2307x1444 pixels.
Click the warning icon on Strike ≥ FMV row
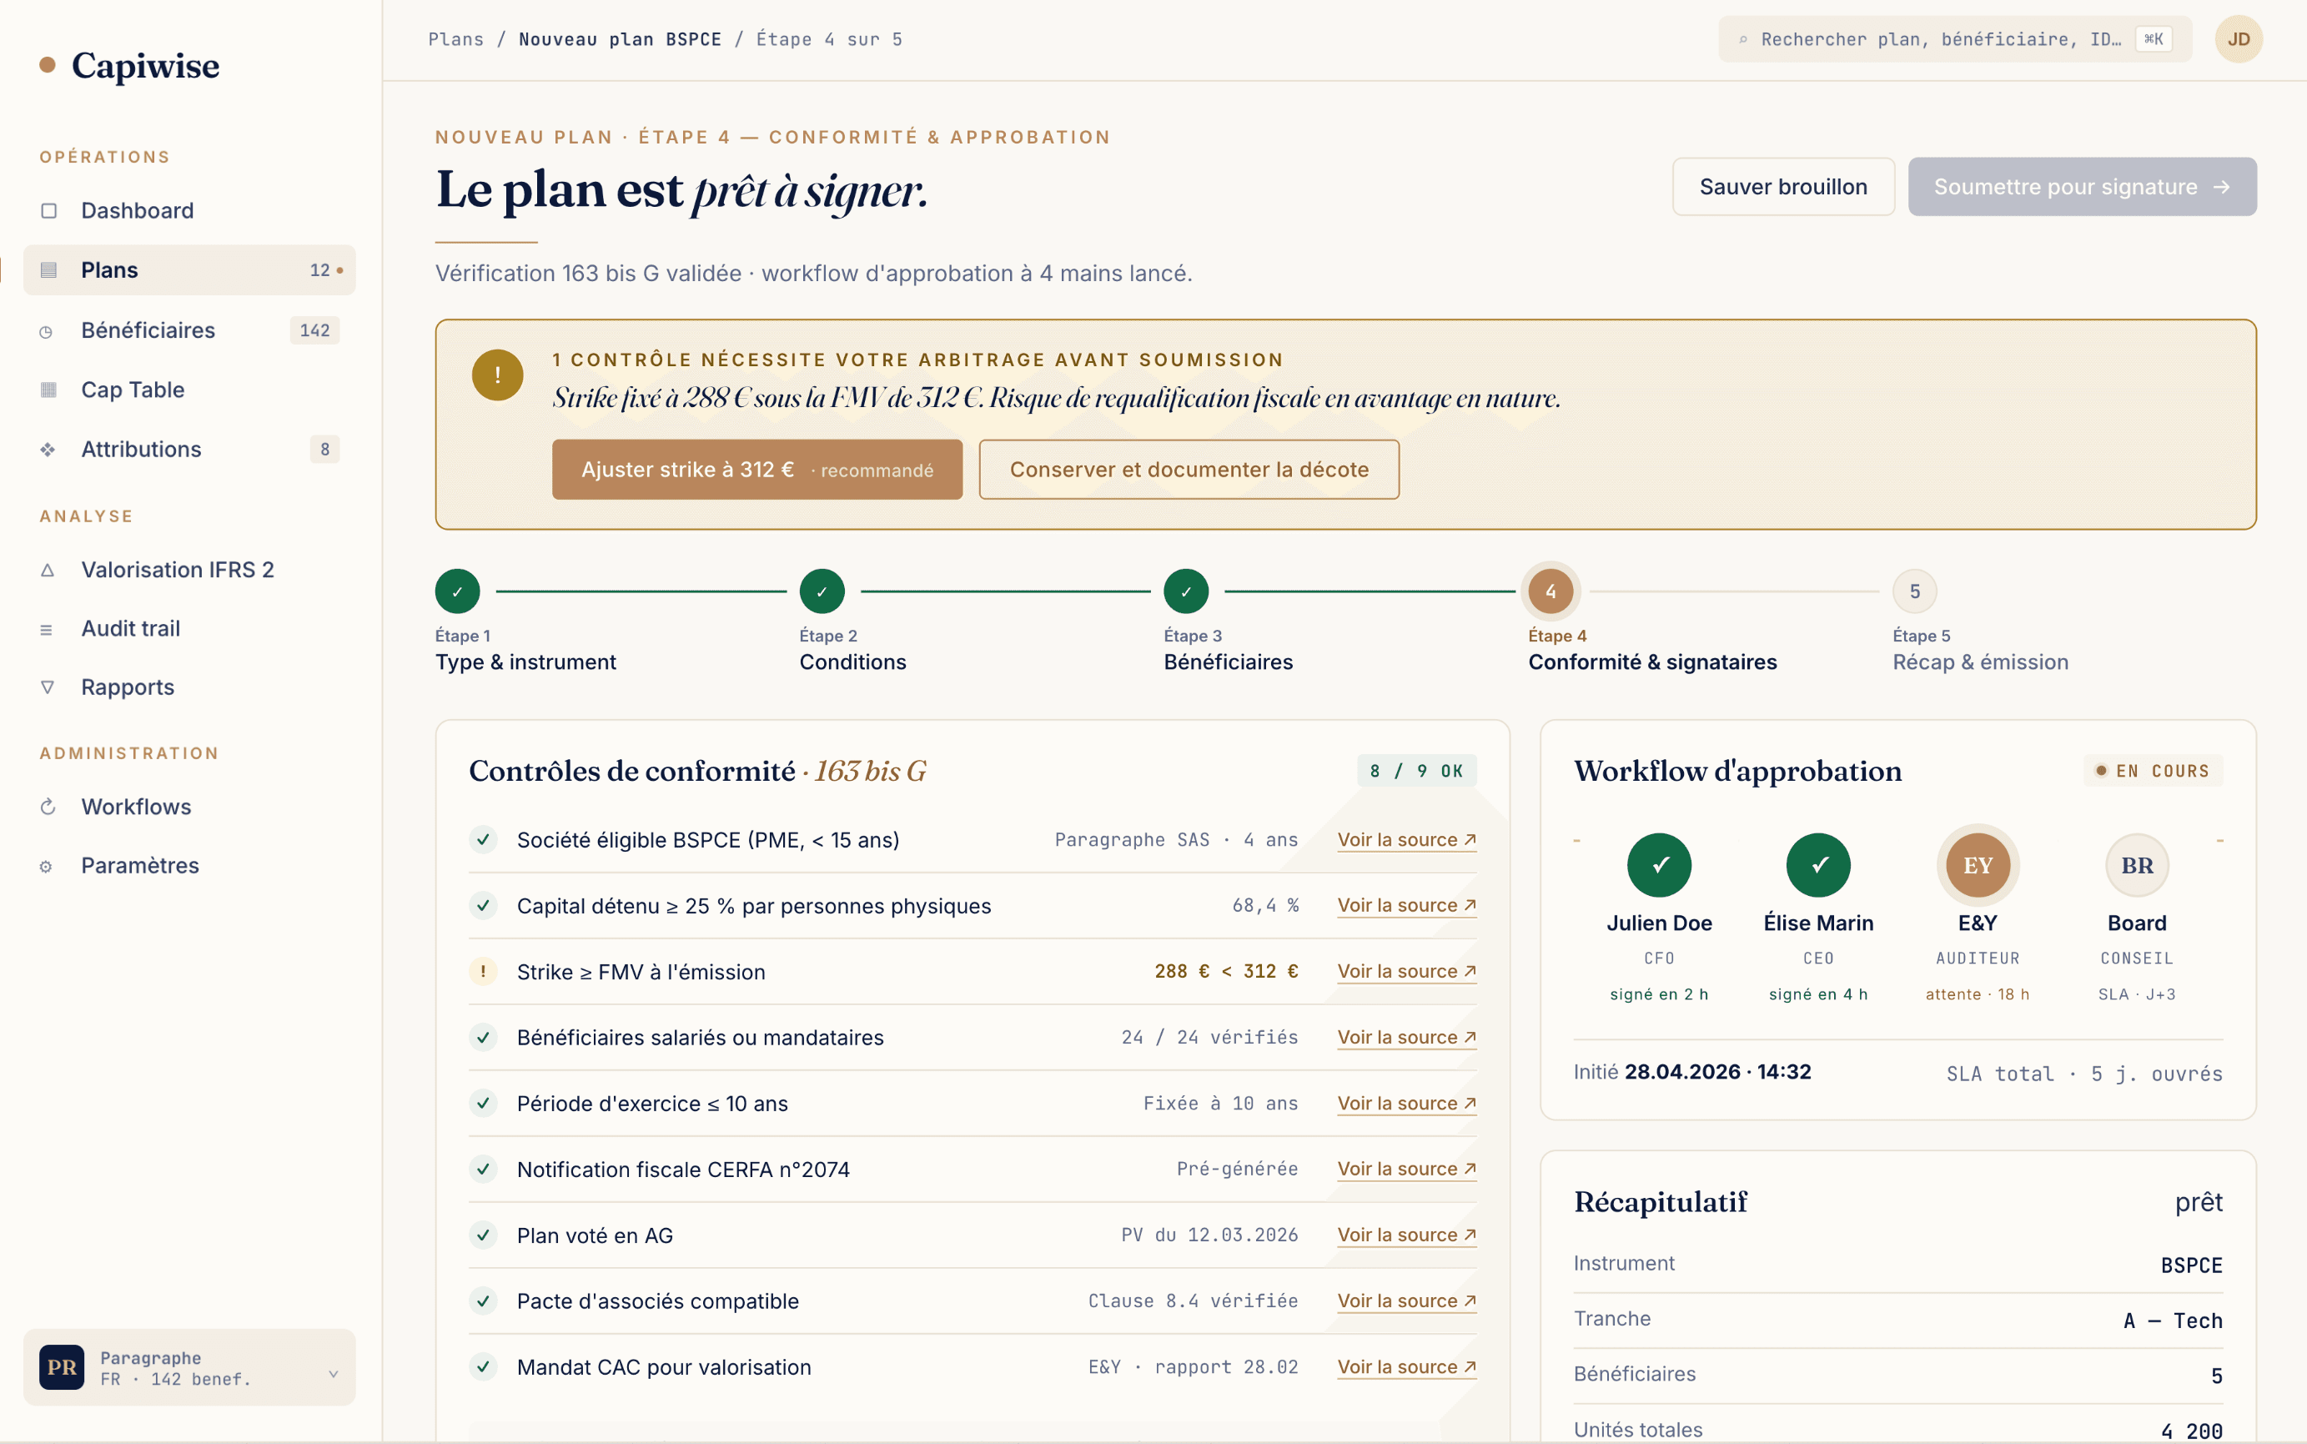pyautogui.click(x=483, y=971)
